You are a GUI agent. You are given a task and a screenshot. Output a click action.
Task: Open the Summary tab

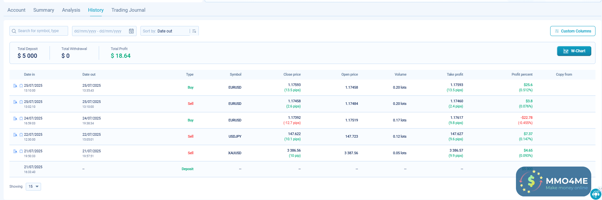44,10
